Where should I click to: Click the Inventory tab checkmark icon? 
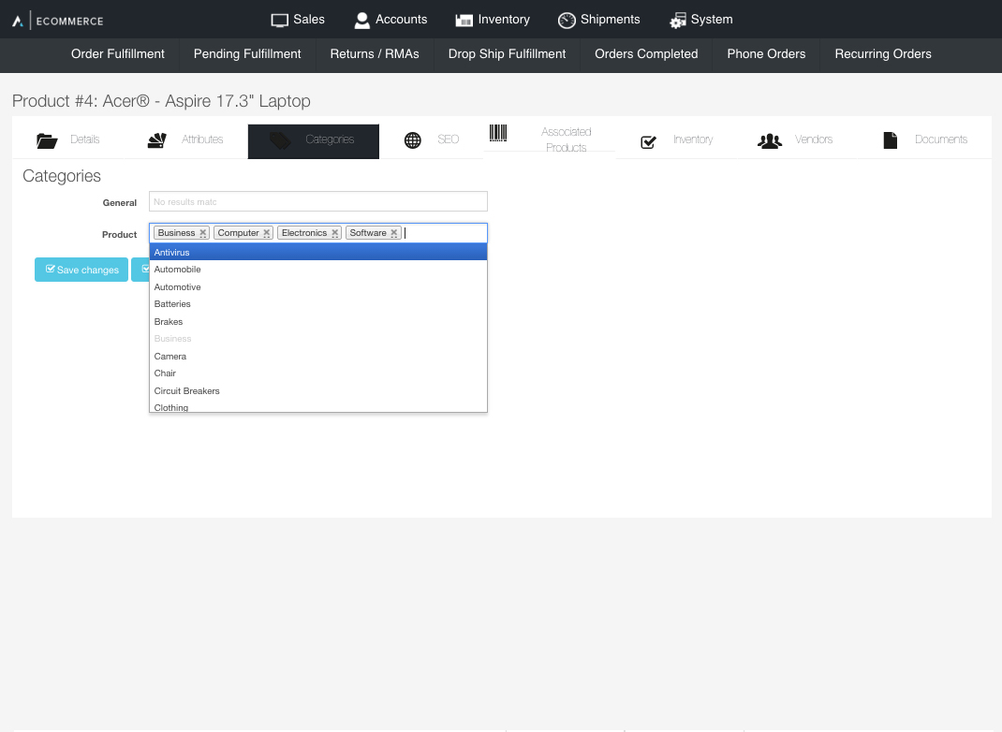pos(648,141)
